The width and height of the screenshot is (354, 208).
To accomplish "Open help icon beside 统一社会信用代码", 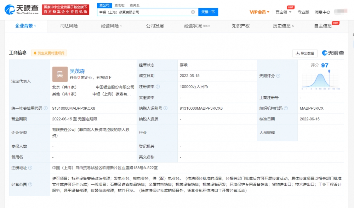I will point(46,108).
